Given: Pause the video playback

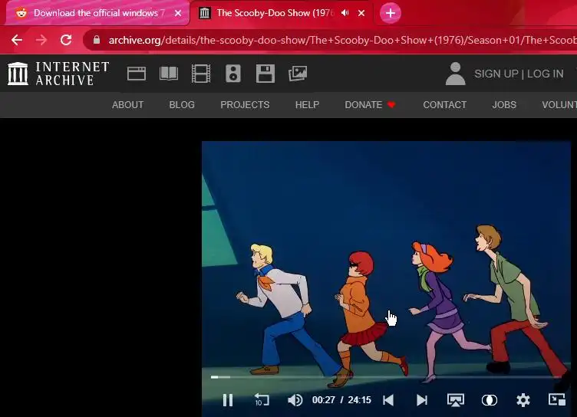Looking at the screenshot, I should (x=228, y=400).
